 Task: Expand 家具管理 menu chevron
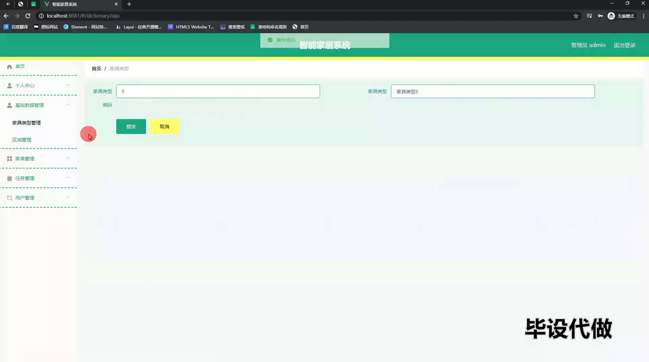point(68,158)
